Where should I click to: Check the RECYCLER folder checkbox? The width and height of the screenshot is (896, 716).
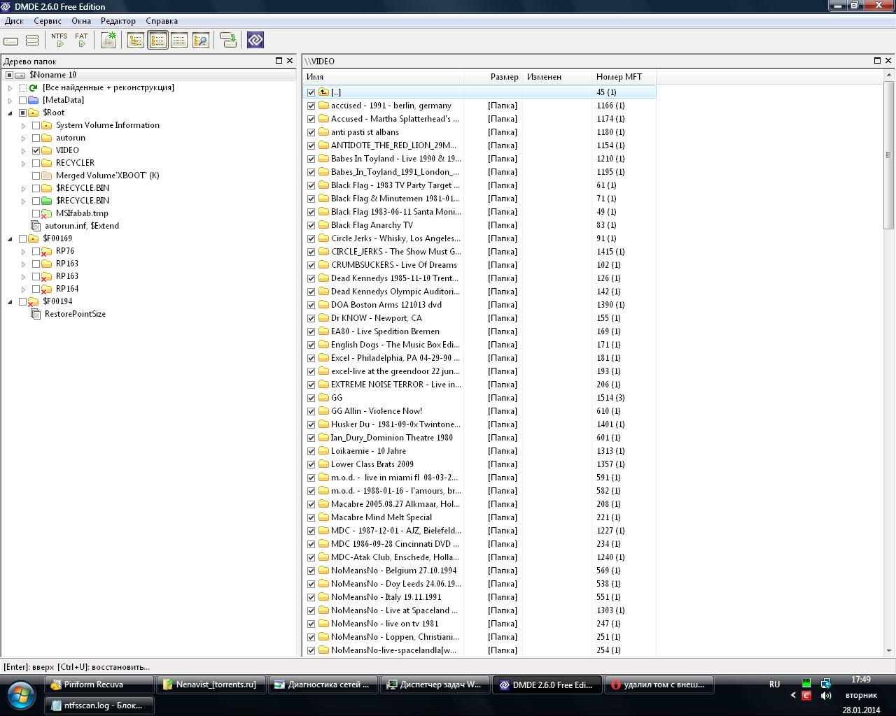click(x=36, y=163)
